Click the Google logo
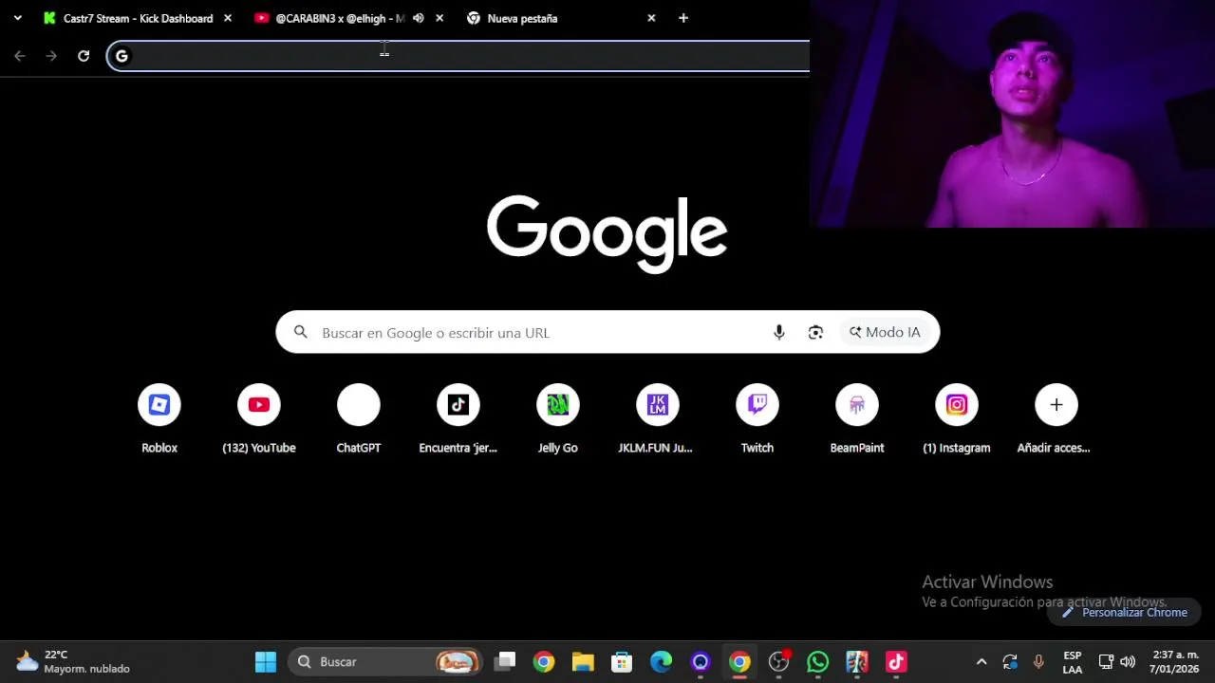Image resolution: width=1215 pixels, height=683 pixels. tap(607, 233)
